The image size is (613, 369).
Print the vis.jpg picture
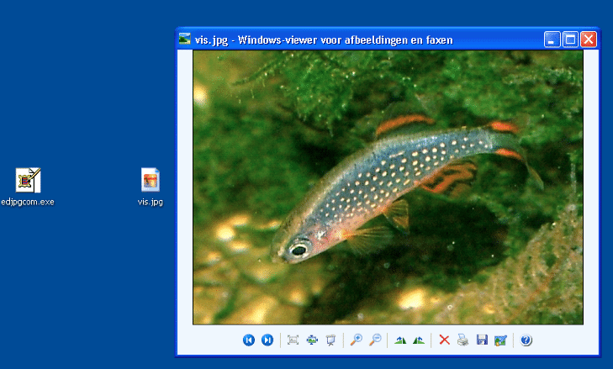(x=462, y=340)
